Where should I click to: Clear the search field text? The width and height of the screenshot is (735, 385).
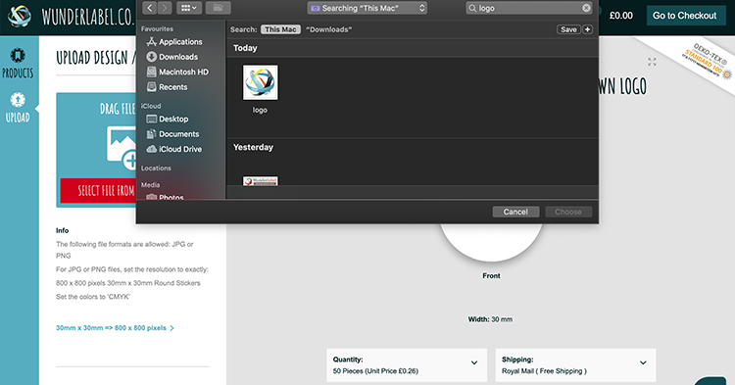tap(586, 8)
